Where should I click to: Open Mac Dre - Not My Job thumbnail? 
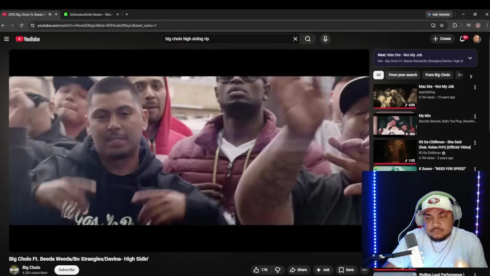tap(395, 96)
